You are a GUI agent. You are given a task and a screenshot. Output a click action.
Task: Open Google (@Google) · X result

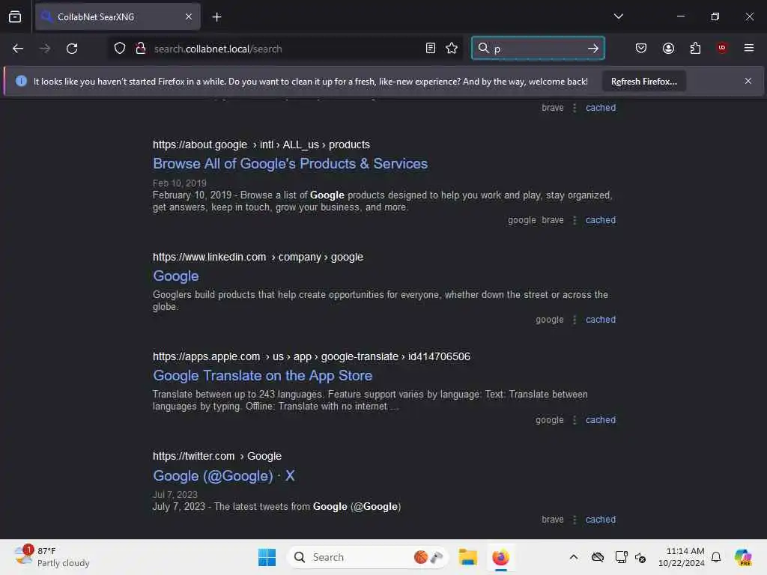(223, 475)
